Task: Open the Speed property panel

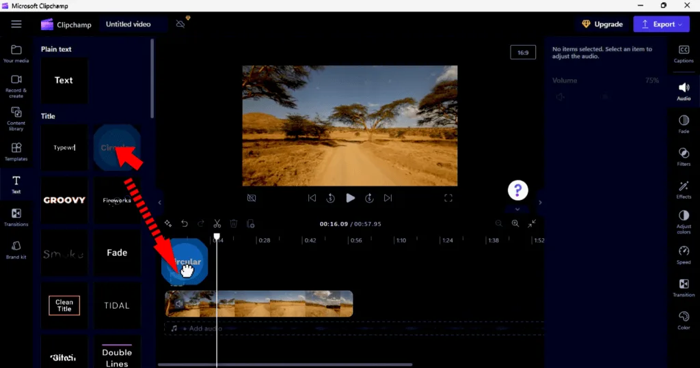Action: [684, 255]
